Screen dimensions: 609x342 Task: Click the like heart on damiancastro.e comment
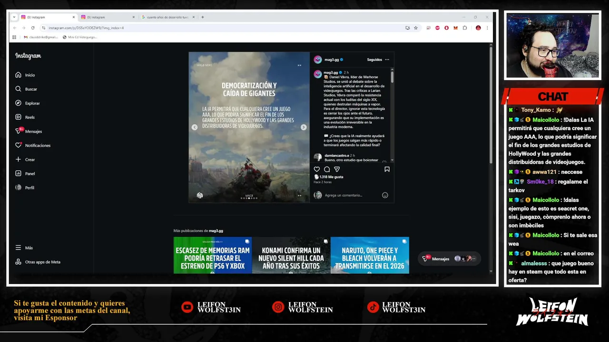[384, 161]
